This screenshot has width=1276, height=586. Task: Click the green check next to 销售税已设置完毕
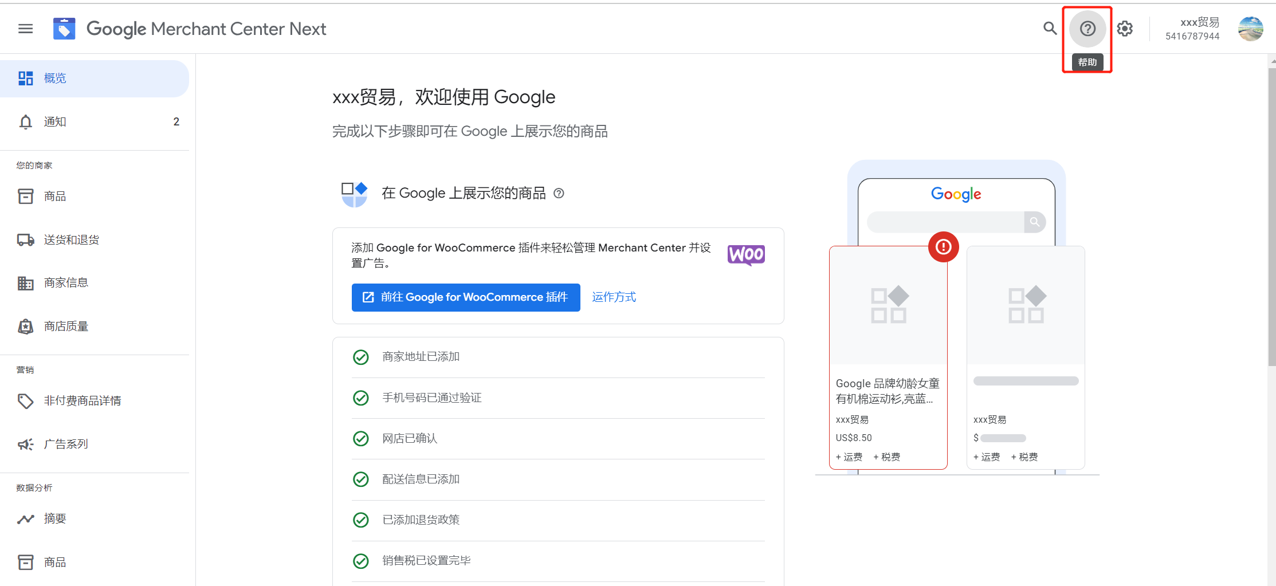[x=361, y=561]
